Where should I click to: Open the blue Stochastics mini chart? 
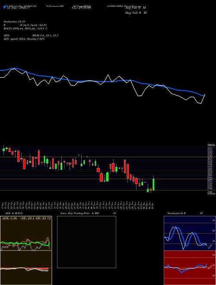[190, 233]
